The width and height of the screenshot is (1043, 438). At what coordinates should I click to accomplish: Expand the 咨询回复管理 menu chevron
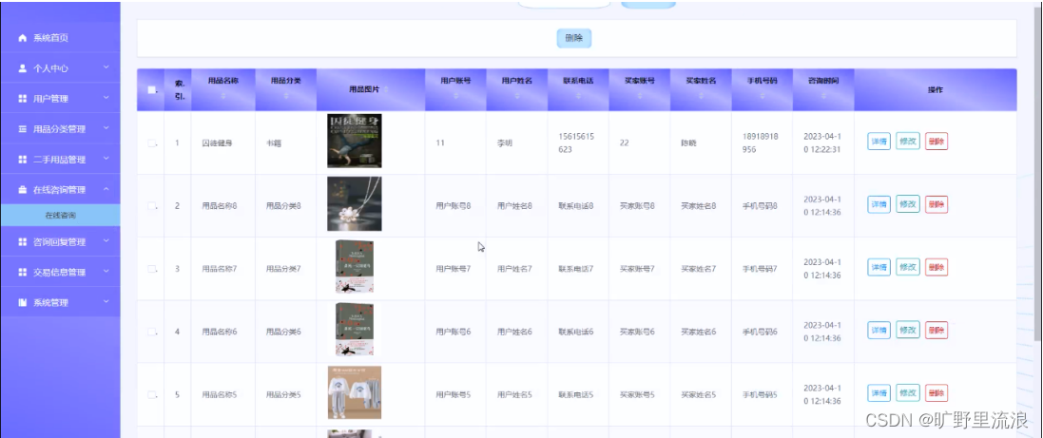(x=106, y=242)
